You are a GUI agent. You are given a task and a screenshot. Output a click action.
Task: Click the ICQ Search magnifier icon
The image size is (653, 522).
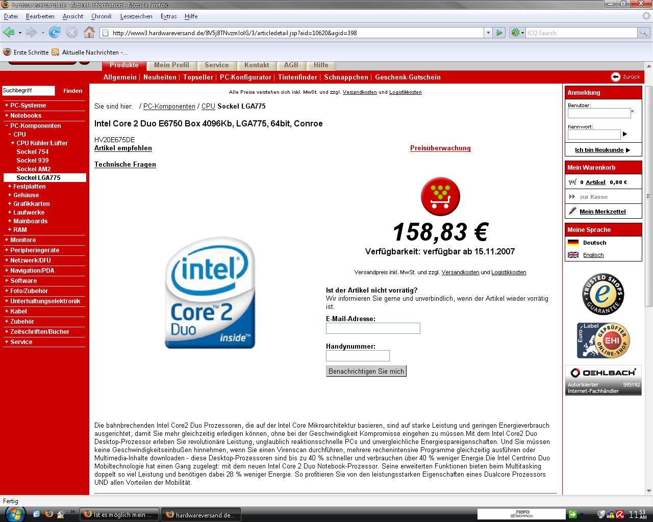(644, 33)
